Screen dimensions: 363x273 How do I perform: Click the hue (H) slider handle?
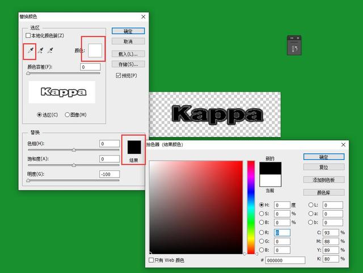click(74, 150)
